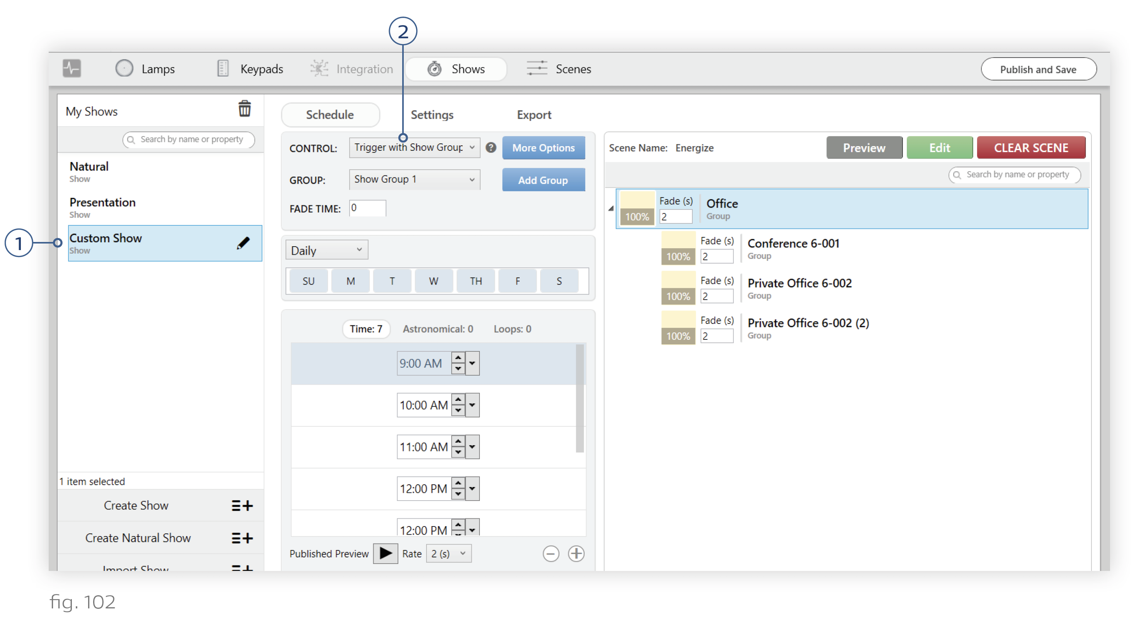The image size is (1139, 620).
Task: Increase the 9:00 AM time stepper
Action: pyautogui.click(x=458, y=358)
